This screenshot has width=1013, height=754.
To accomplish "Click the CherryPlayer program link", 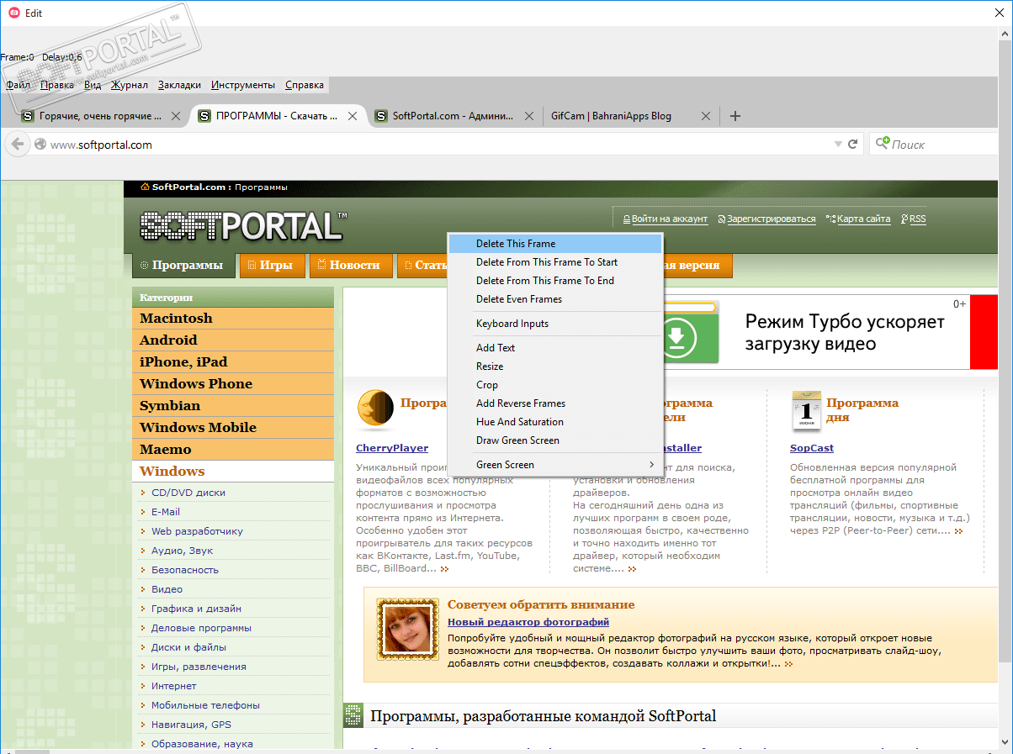I will click(392, 448).
